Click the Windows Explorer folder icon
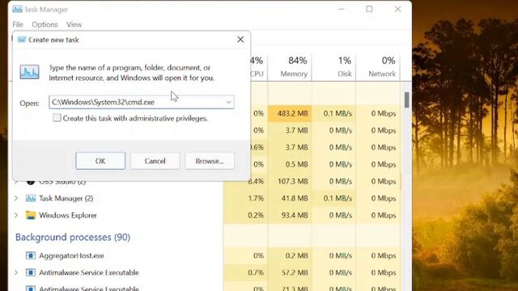 pos(31,215)
